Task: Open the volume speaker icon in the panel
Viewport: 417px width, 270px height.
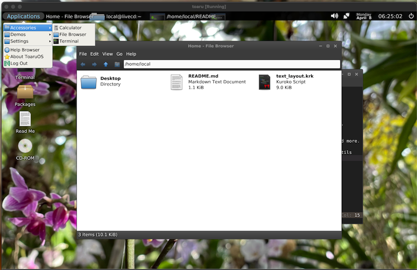Action: pos(334,16)
